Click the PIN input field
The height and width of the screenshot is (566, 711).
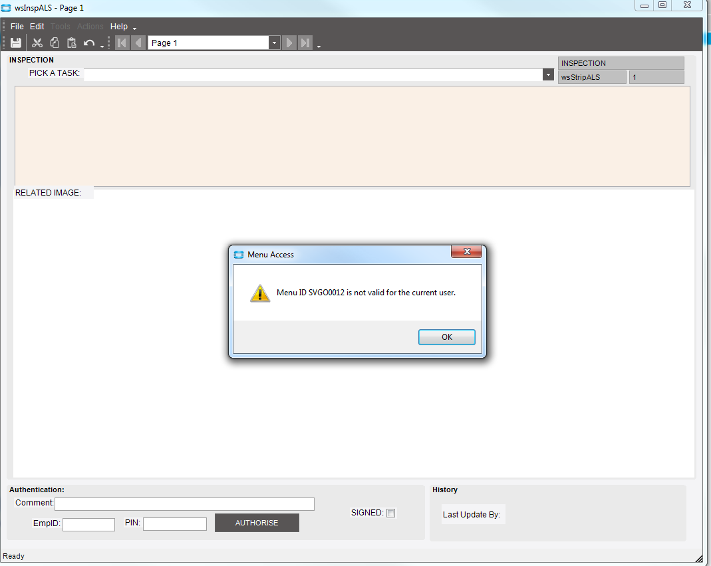(x=174, y=524)
